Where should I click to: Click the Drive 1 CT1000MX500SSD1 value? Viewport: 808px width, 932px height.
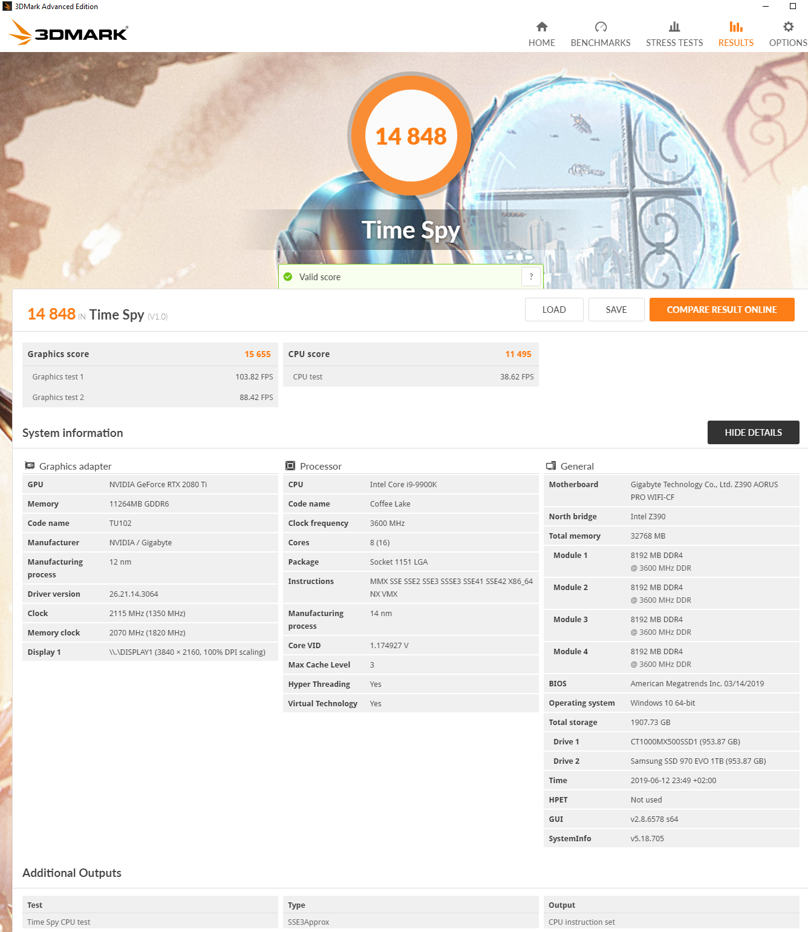[x=685, y=741]
